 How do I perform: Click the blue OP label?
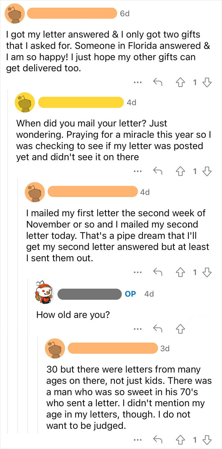click(130, 294)
